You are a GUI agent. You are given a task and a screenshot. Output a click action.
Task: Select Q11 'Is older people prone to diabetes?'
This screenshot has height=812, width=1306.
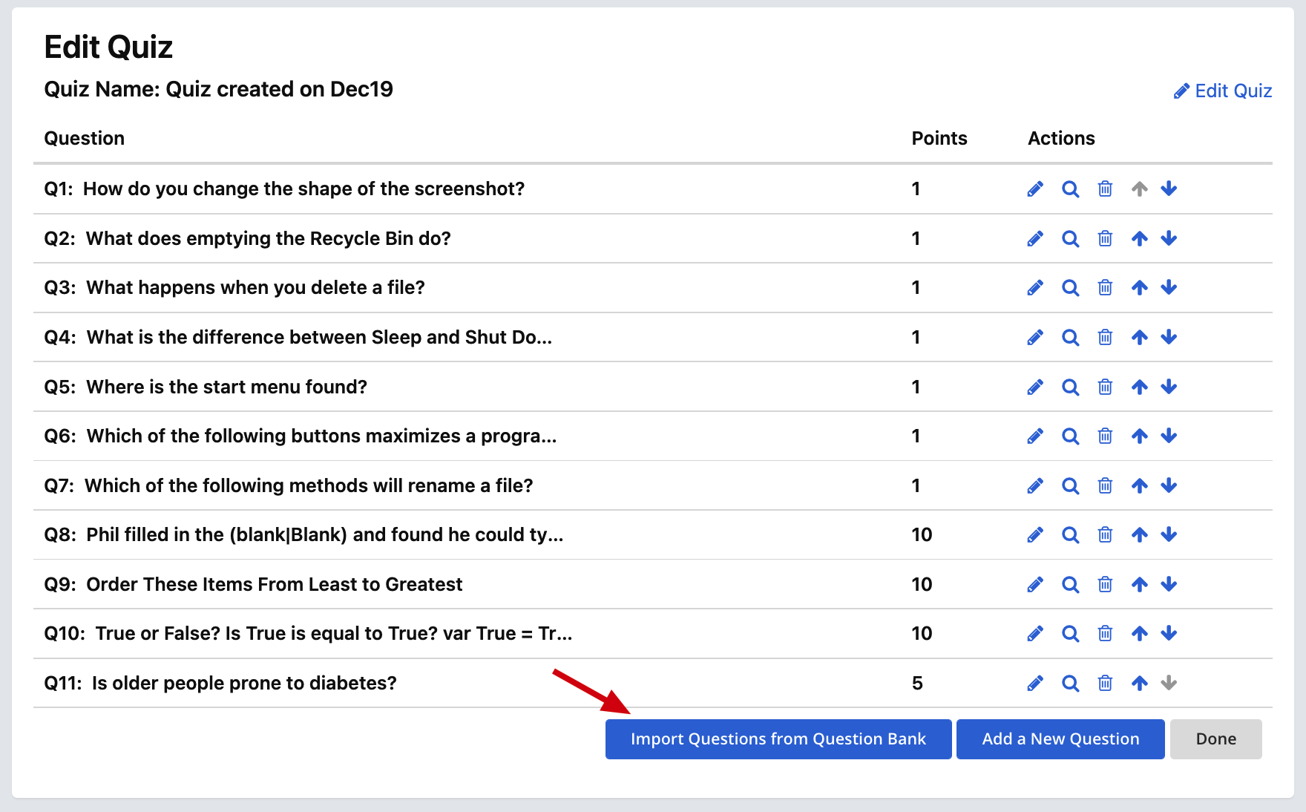pos(244,684)
